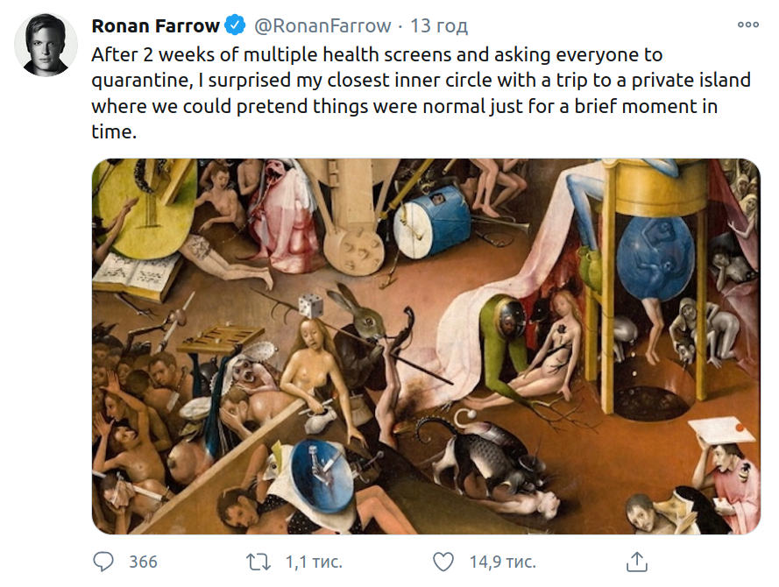Open the share tweet icon
The height and width of the screenshot is (587, 779).
637,561
